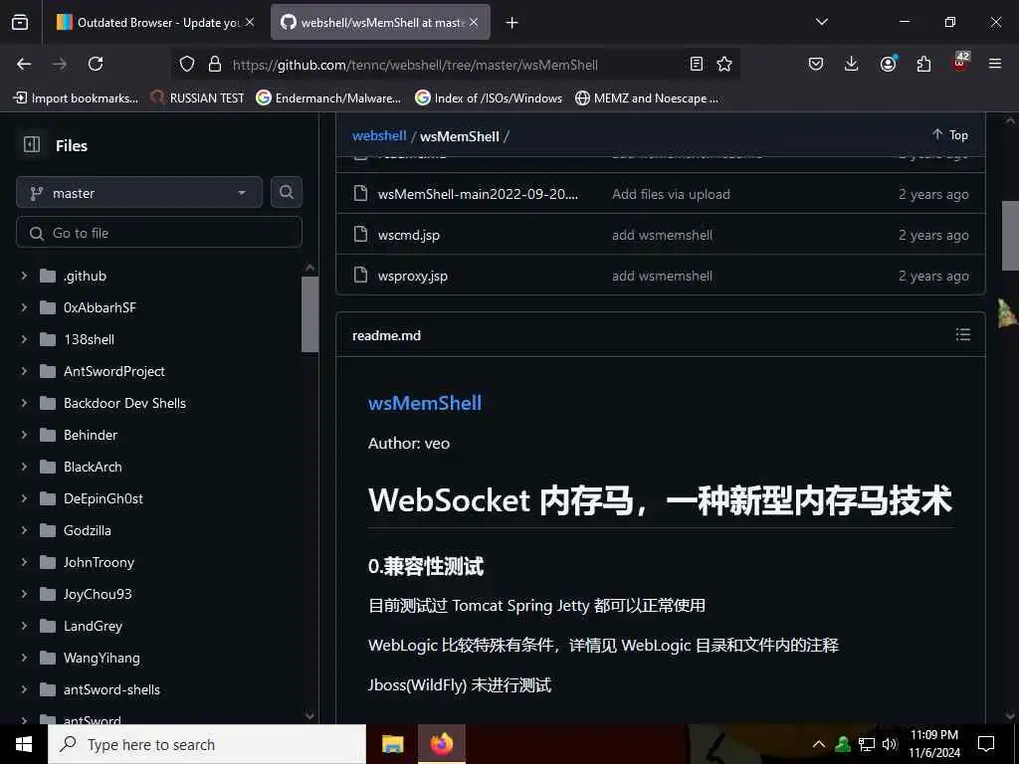Click the browser address bar URL
This screenshot has height=764, width=1019.
coord(415,65)
